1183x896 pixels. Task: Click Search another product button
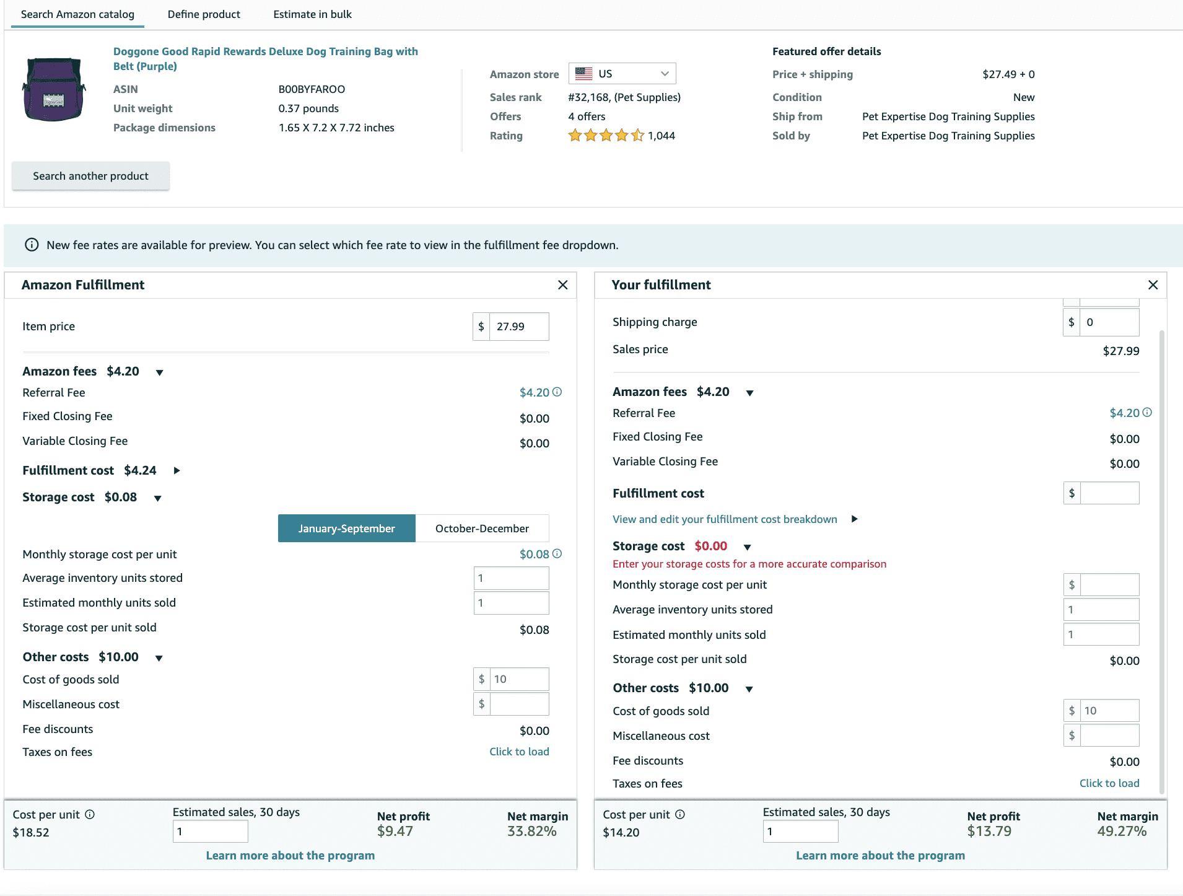point(90,176)
